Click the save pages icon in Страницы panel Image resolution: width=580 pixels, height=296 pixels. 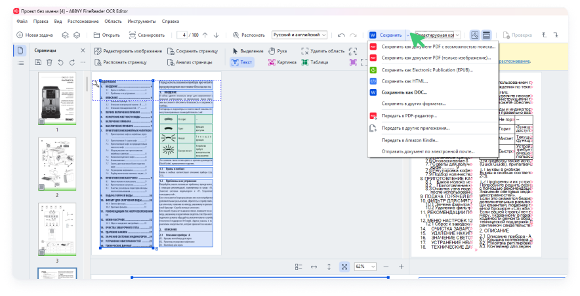38,62
